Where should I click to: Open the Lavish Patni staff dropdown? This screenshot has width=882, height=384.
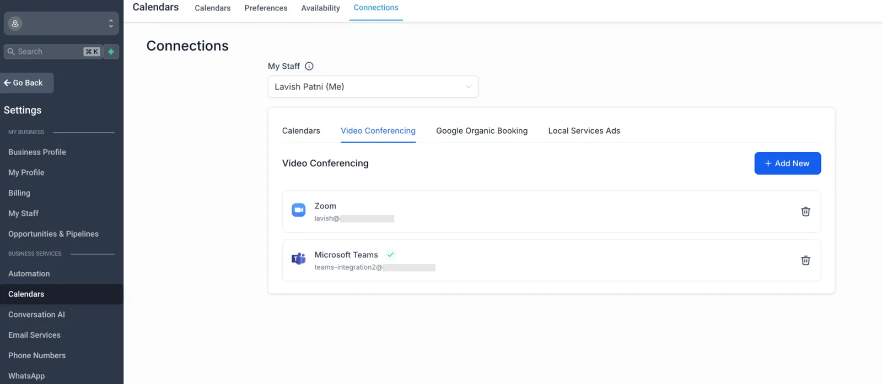[373, 87]
